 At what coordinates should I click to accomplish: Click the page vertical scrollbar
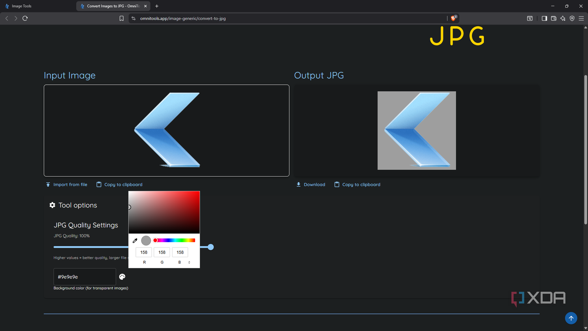[586, 150]
